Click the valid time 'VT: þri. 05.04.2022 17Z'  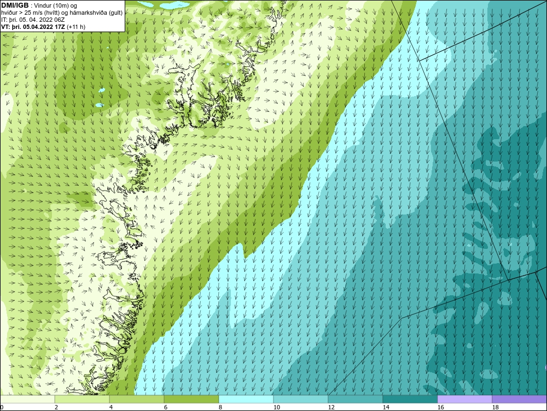pyautogui.click(x=33, y=27)
